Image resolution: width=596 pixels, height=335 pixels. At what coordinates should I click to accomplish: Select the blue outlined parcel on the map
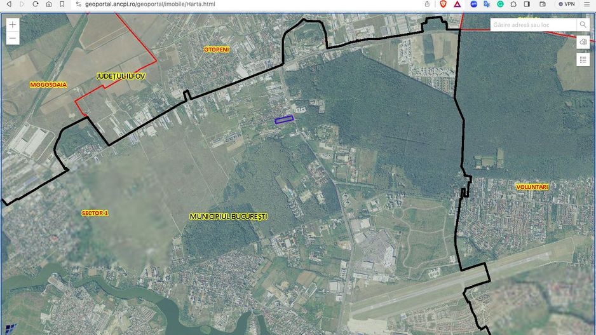click(x=284, y=120)
